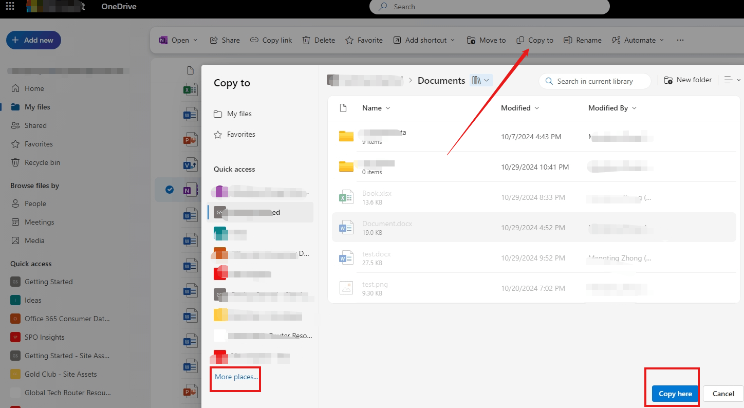Click the Search bar at the top
The height and width of the screenshot is (408, 744).
click(x=488, y=7)
